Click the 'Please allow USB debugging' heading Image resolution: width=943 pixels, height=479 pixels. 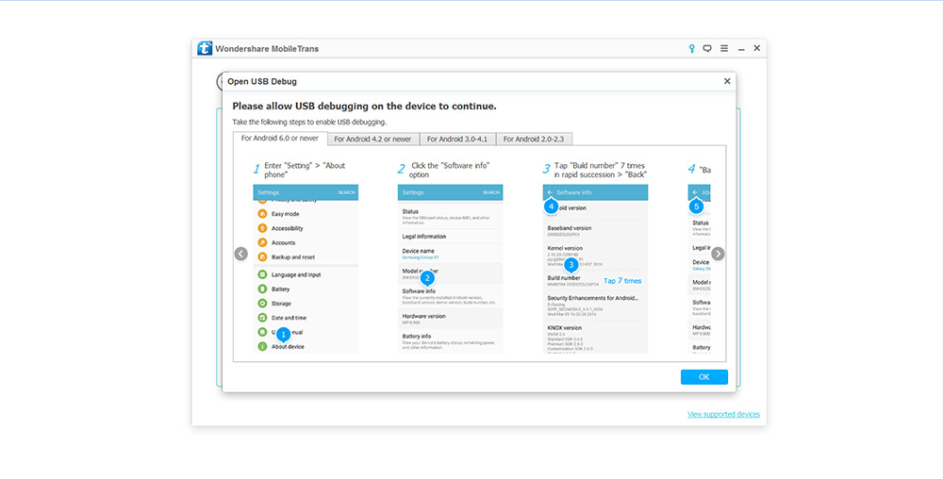click(x=364, y=107)
